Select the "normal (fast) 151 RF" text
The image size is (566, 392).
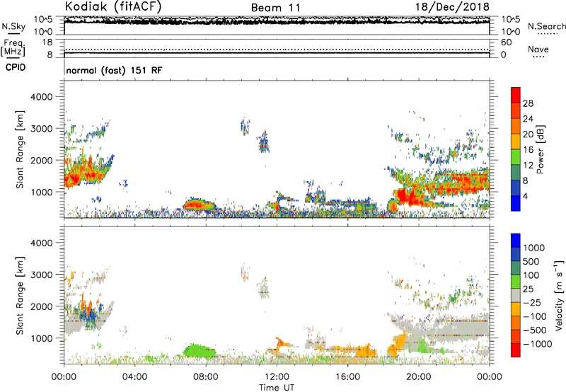tap(114, 70)
